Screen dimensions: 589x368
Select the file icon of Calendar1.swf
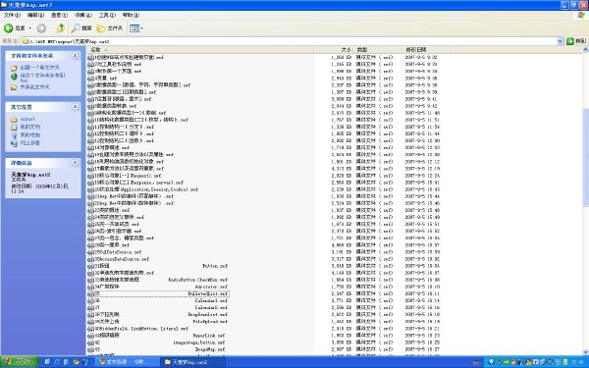tap(90, 301)
